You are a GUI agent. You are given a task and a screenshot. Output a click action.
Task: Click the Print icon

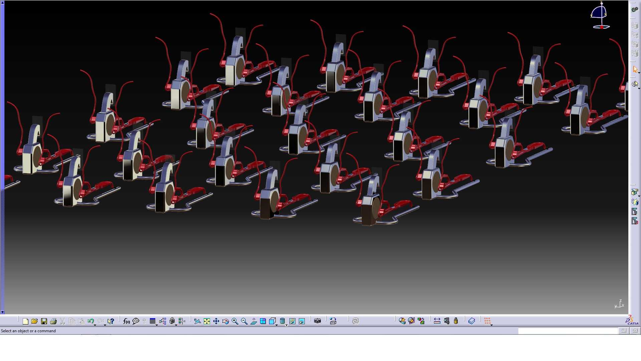click(53, 321)
